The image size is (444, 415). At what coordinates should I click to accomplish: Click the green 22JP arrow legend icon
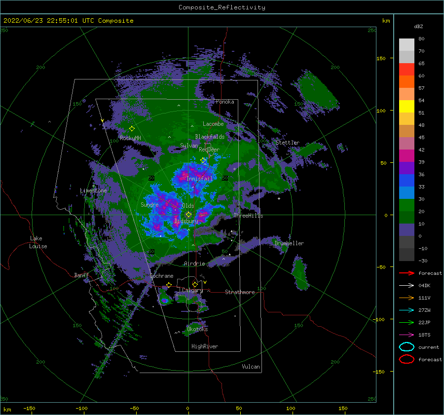coord(407,322)
